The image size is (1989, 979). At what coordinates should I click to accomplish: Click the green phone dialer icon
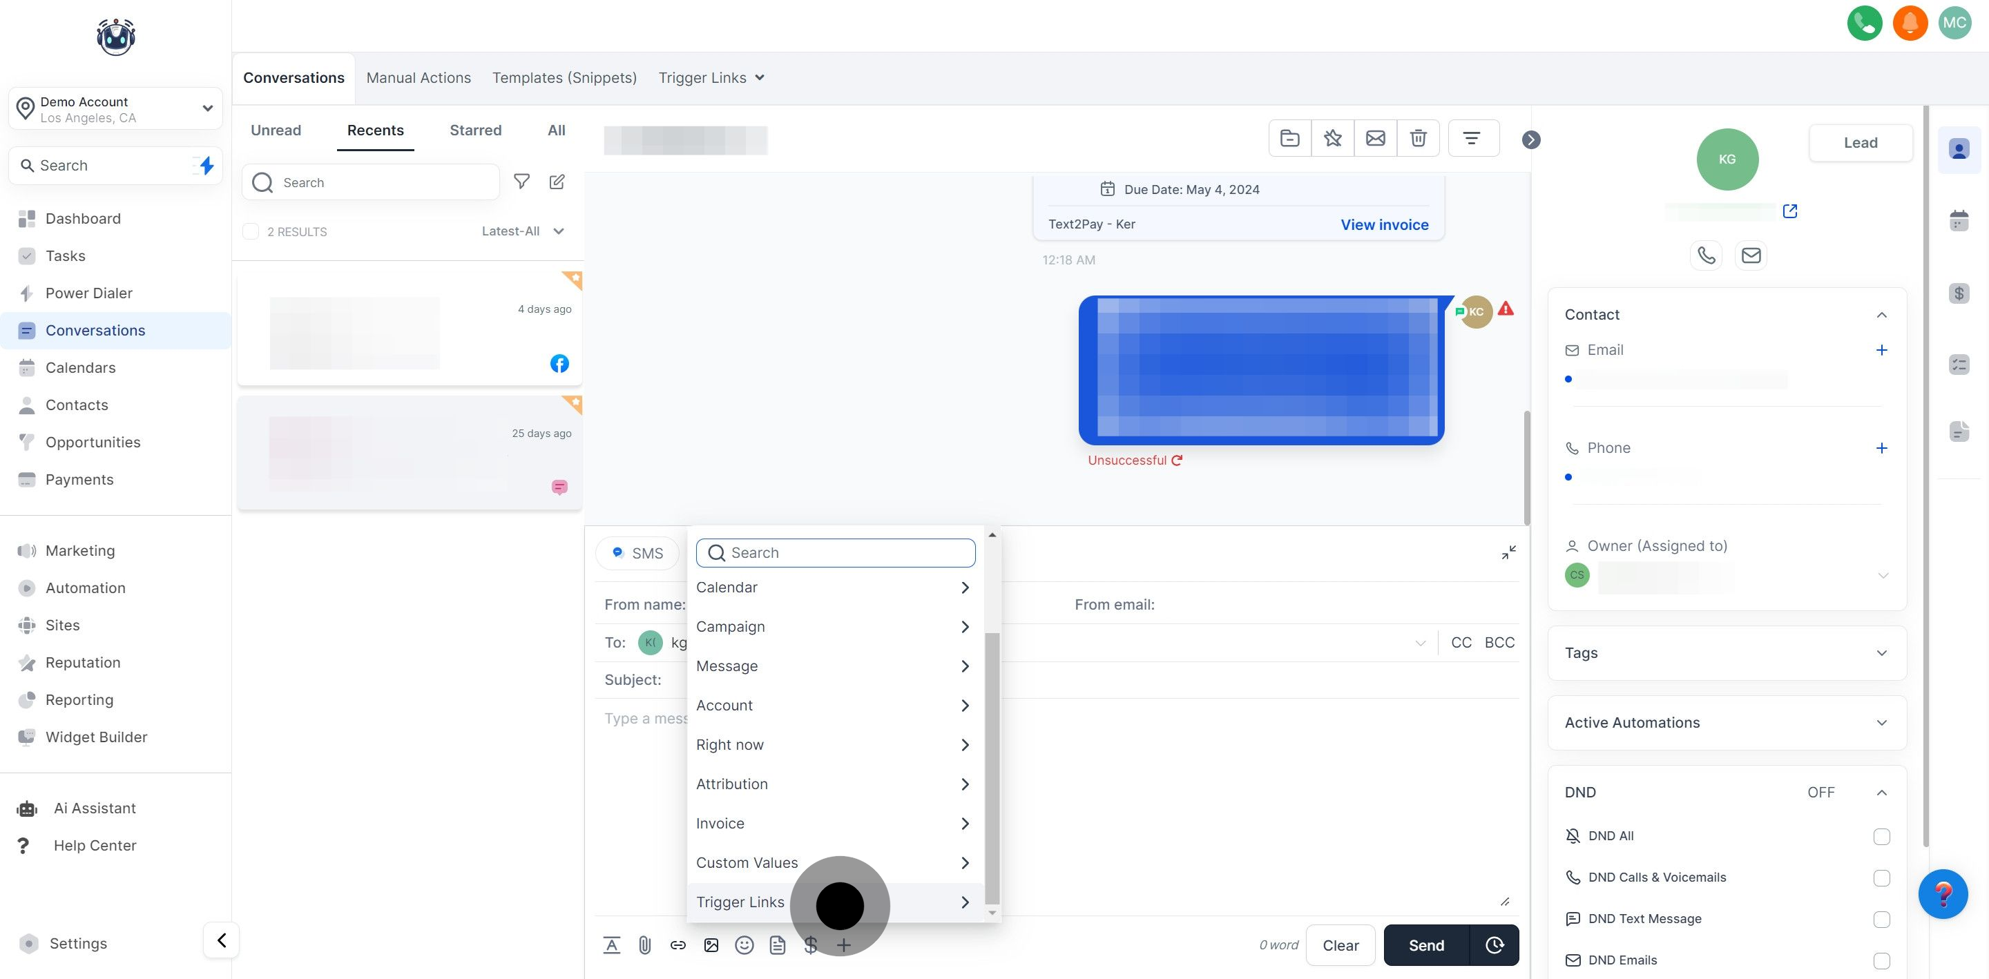pyautogui.click(x=1864, y=22)
